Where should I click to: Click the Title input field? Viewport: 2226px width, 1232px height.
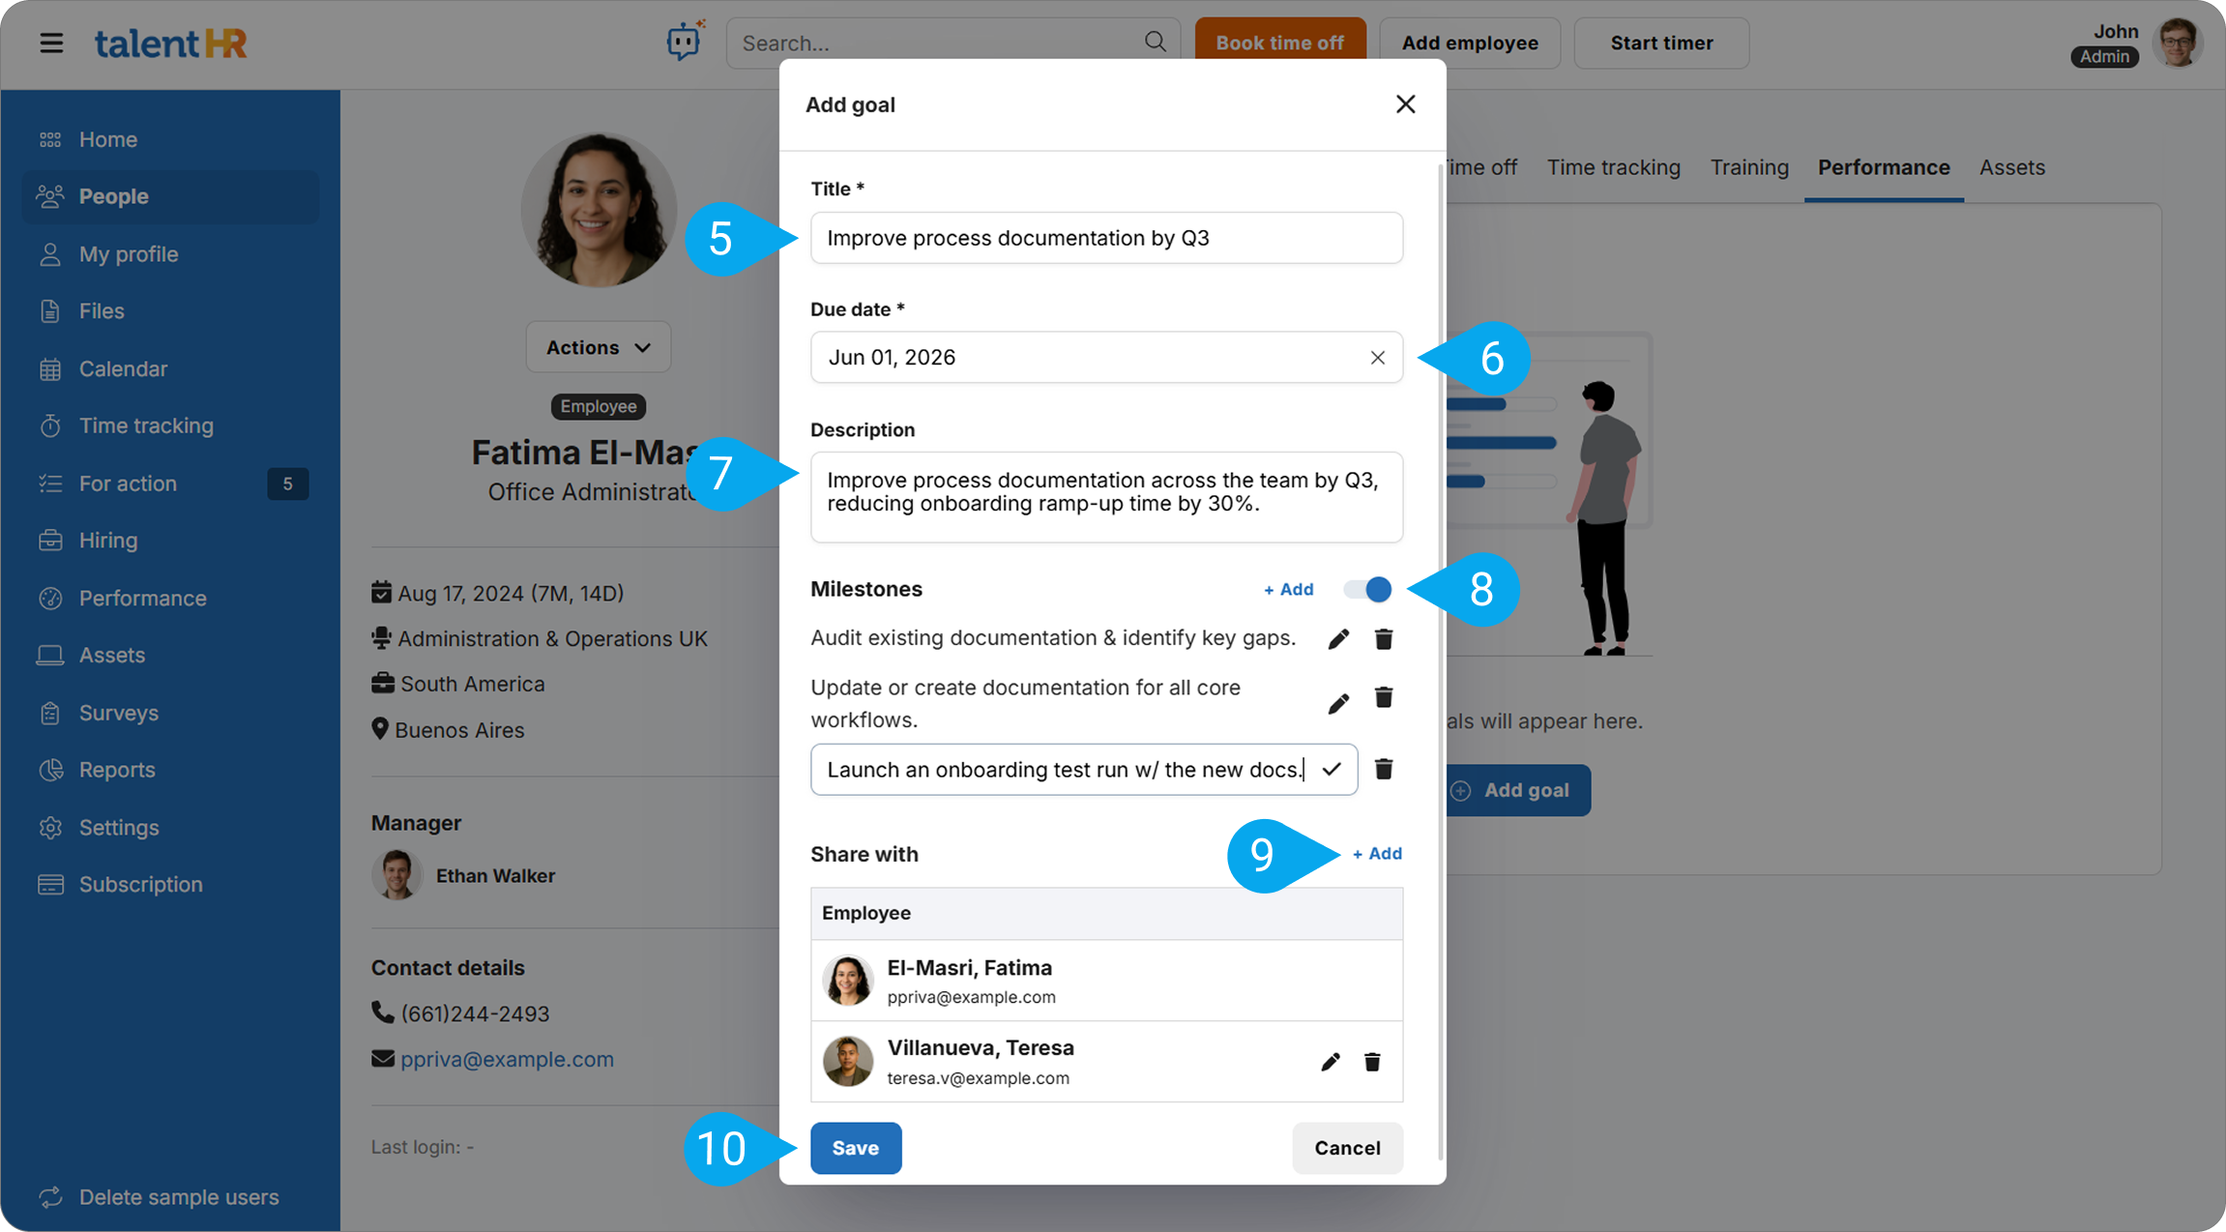click(1106, 238)
